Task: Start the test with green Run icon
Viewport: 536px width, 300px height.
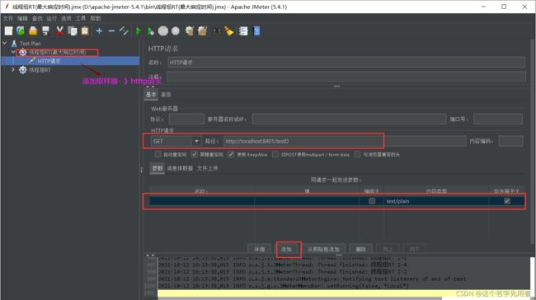Action: (138, 31)
